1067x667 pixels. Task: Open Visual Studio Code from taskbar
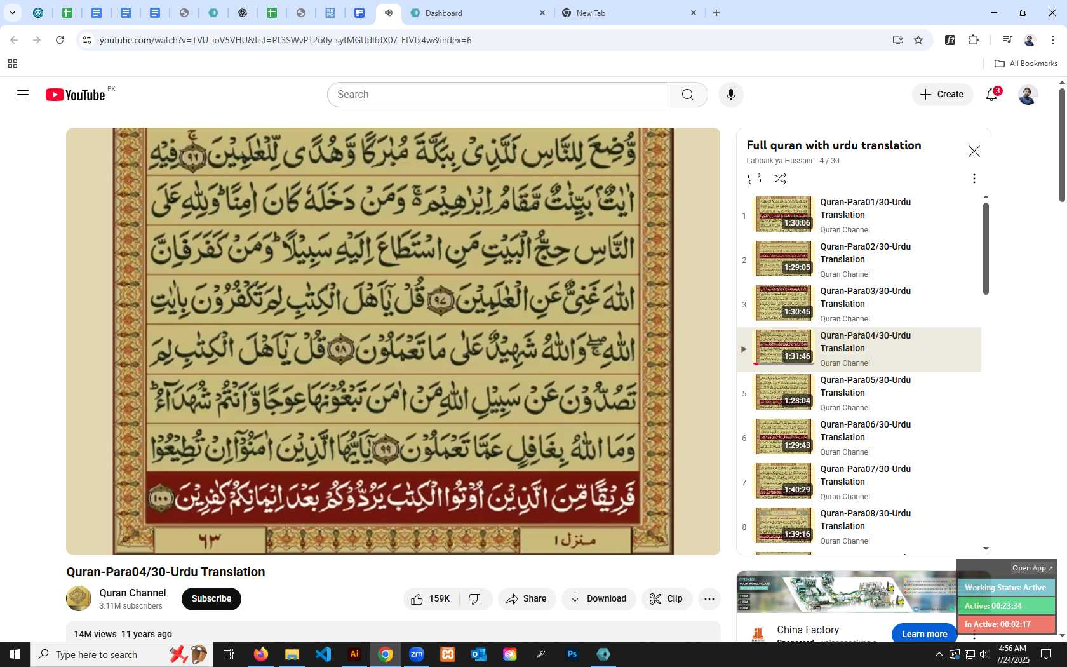323,654
